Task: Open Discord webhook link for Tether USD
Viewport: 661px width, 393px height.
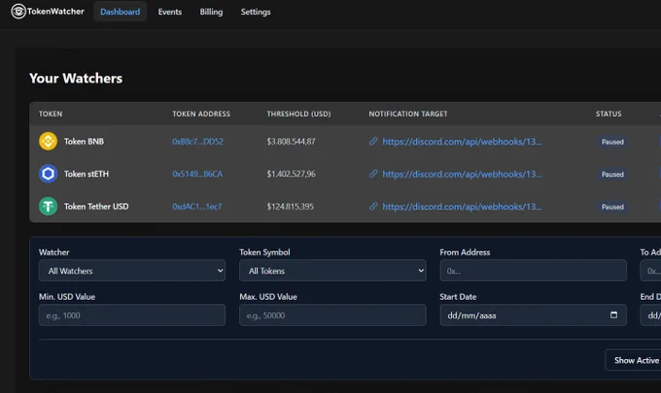Action: (x=462, y=206)
